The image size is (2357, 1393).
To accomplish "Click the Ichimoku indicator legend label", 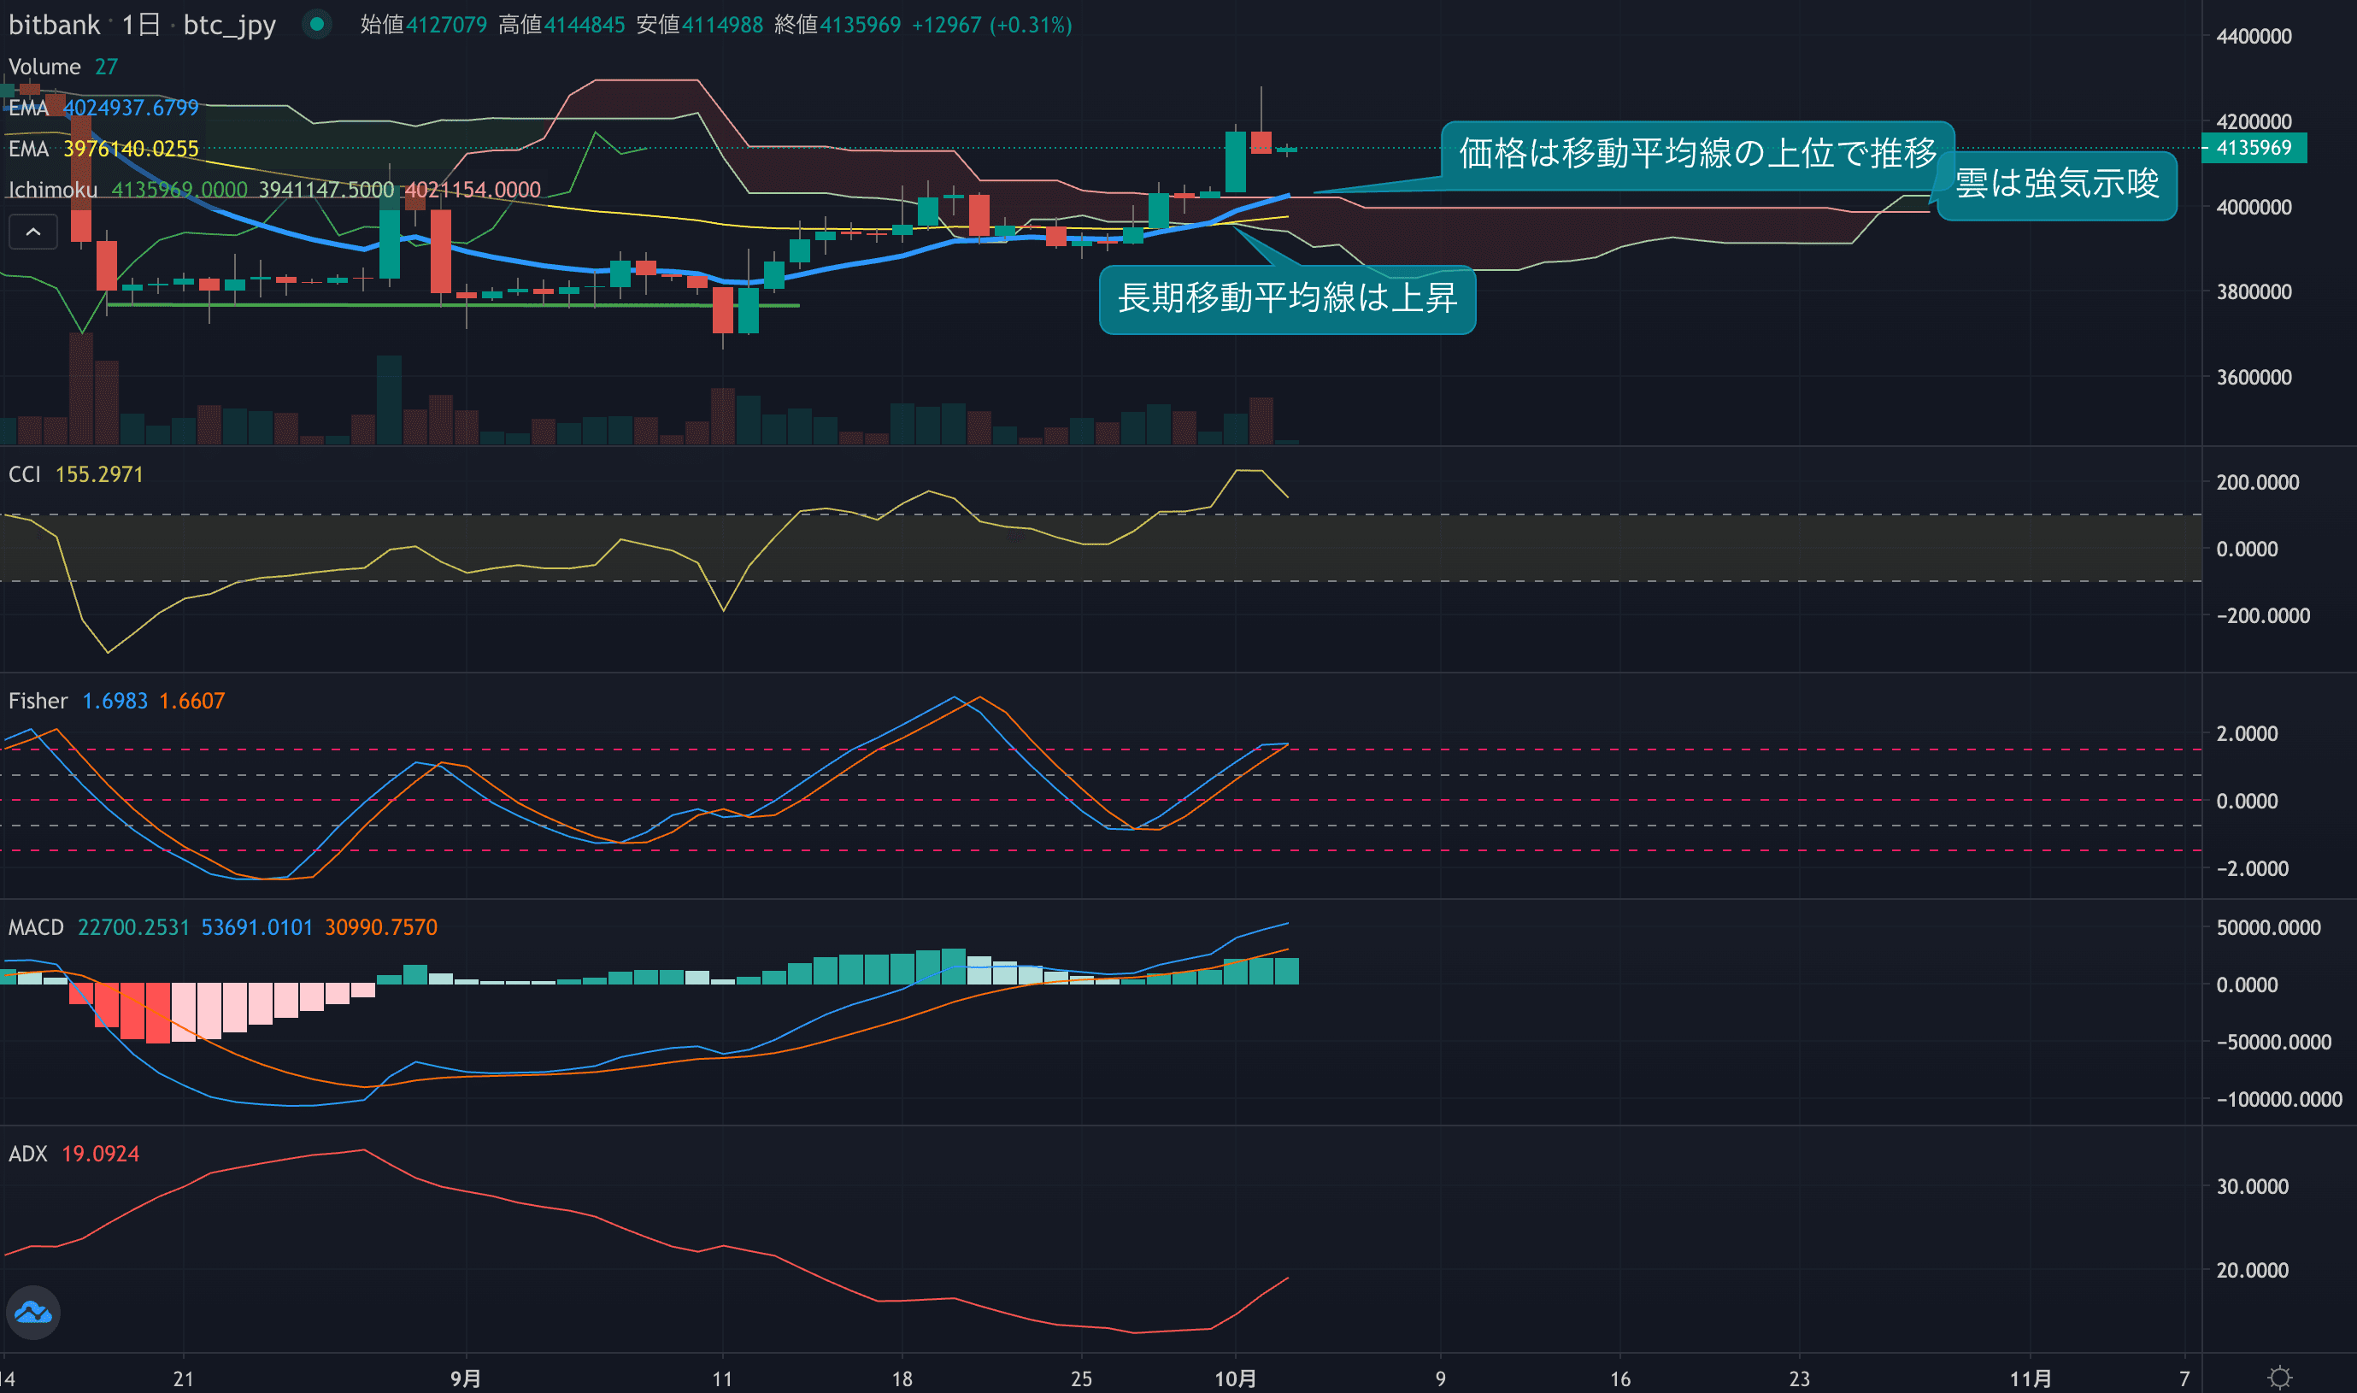I will (53, 190).
